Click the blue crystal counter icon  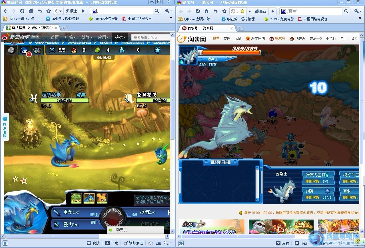[x=122, y=50]
